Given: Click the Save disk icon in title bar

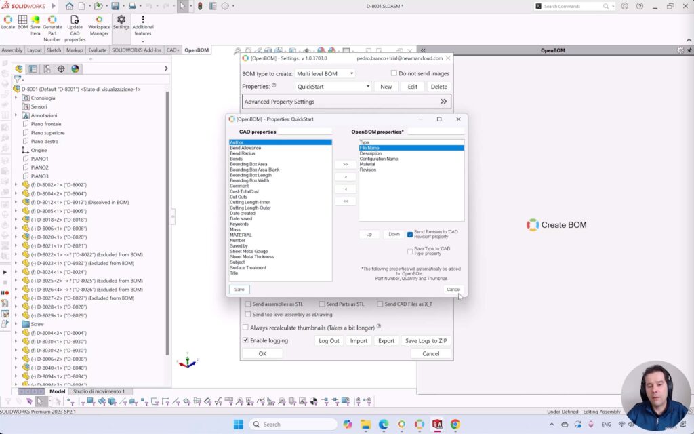Looking at the screenshot, I should click(x=115, y=6).
